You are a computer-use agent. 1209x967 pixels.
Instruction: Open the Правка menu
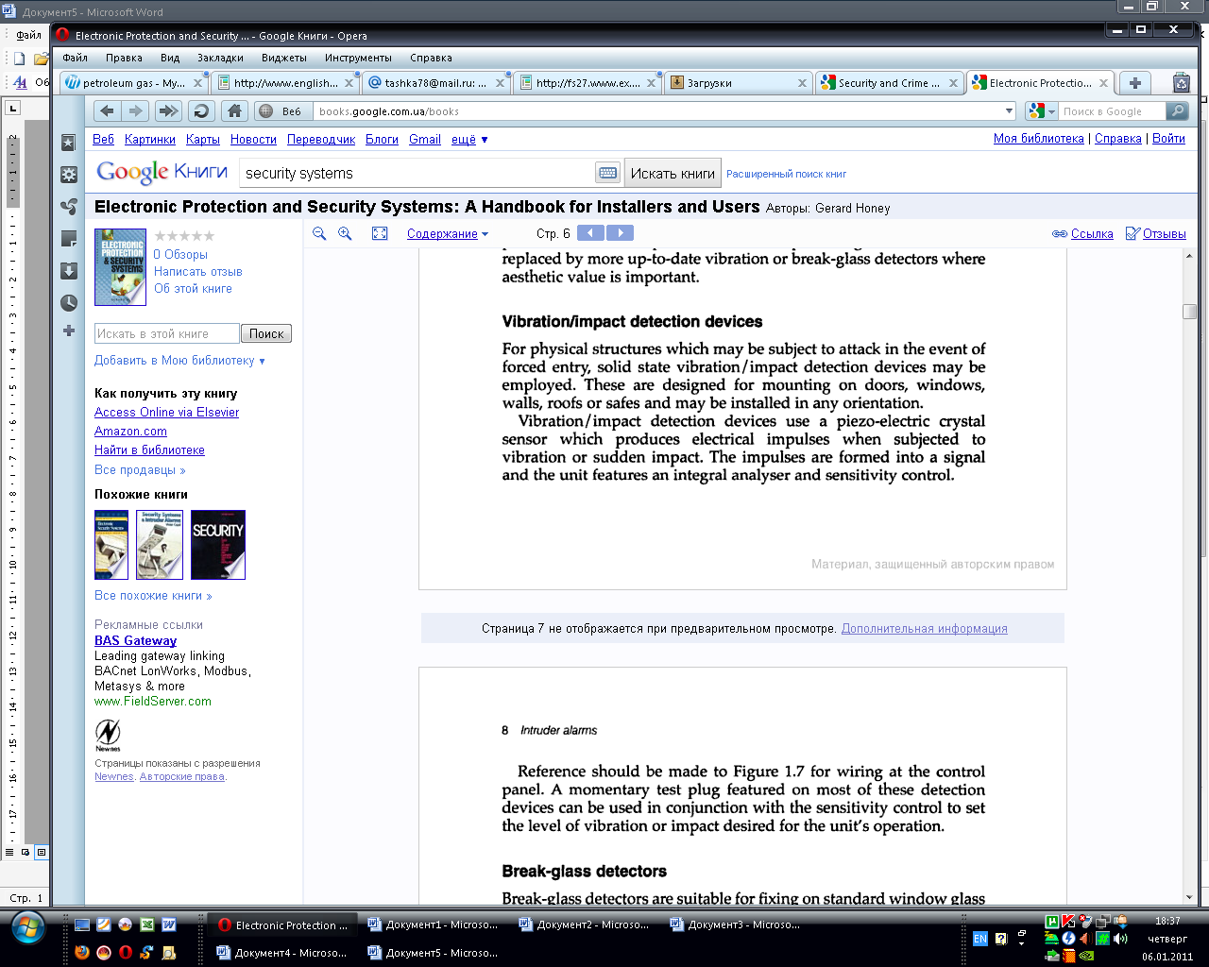124,58
